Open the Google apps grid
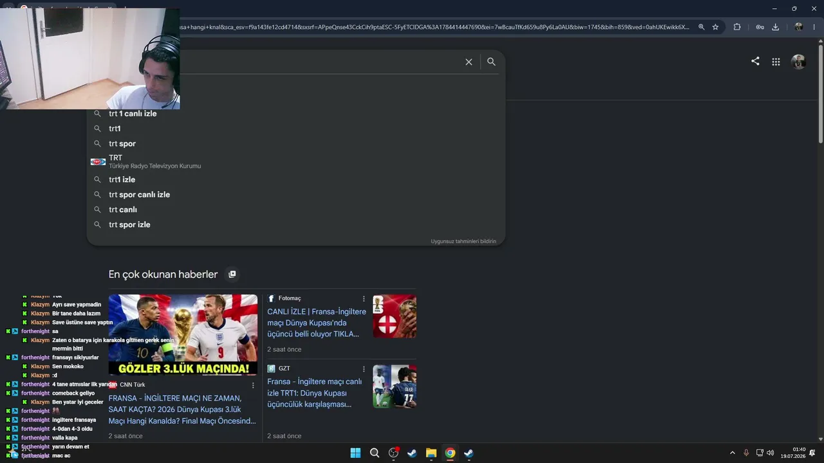 pyautogui.click(x=776, y=62)
